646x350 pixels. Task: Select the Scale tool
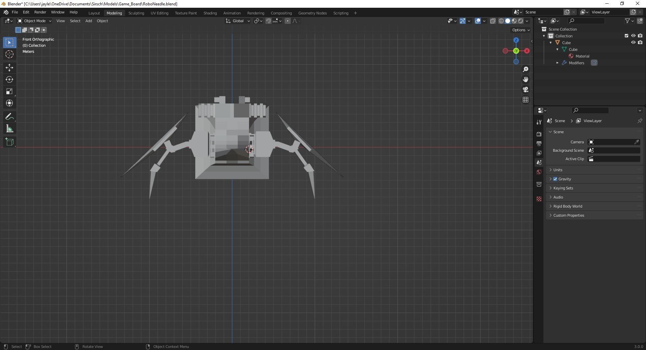tap(9, 91)
